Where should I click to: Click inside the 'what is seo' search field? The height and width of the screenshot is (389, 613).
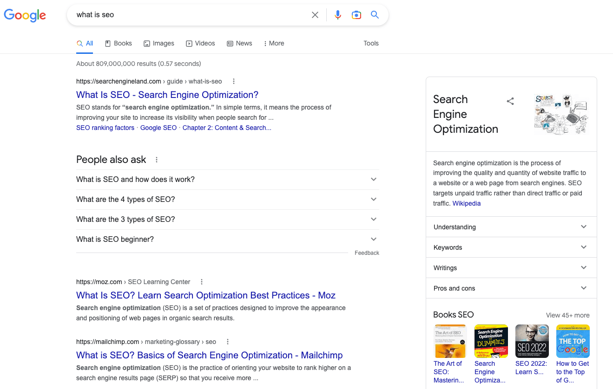[x=191, y=15]
